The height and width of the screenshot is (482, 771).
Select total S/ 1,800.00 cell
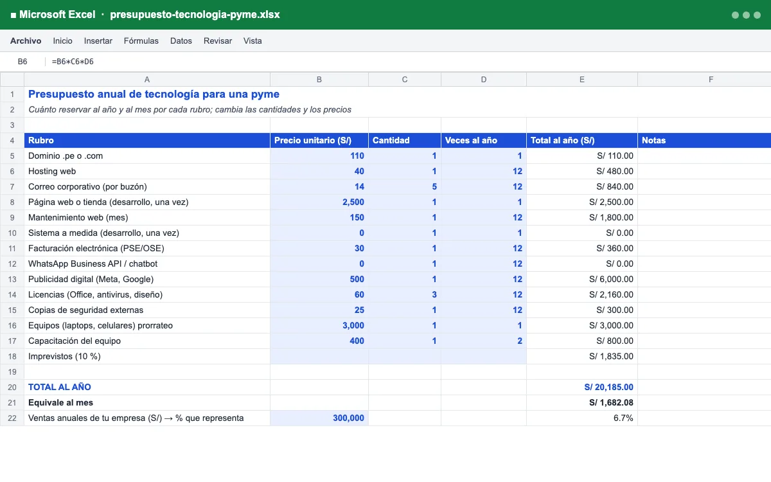582,217
